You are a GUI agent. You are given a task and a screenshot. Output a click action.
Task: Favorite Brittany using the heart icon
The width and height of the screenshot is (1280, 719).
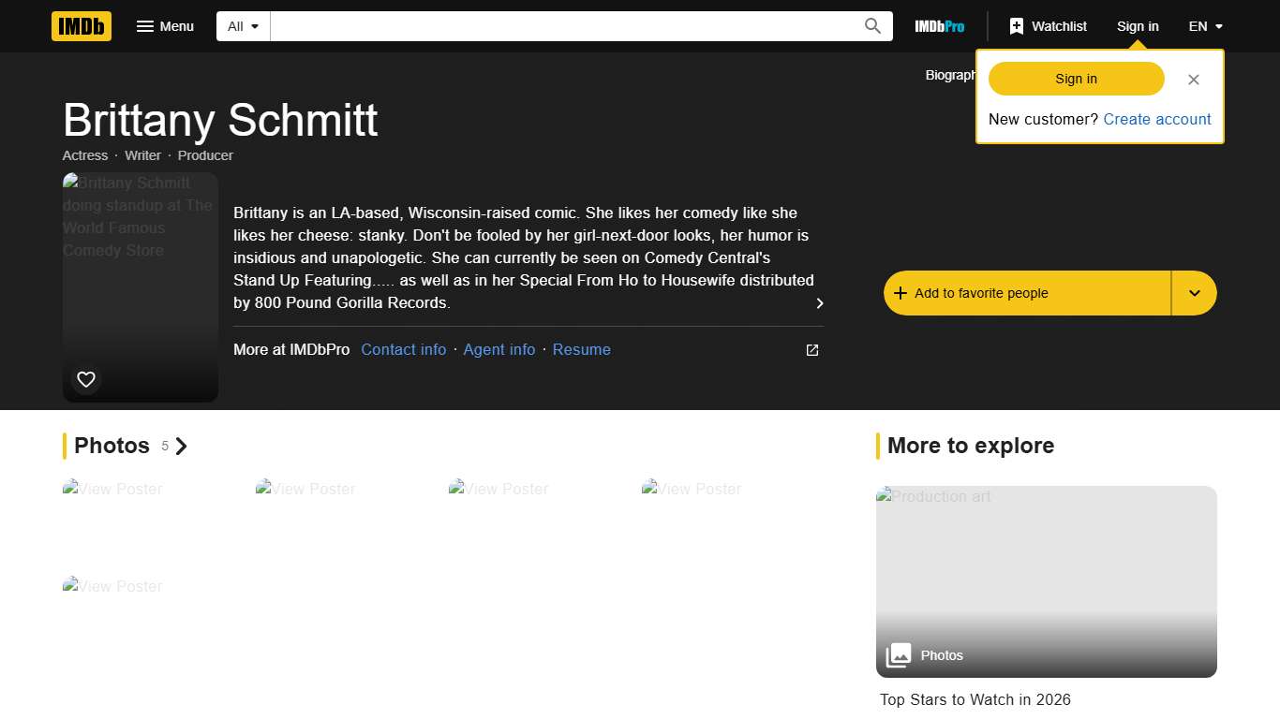click(86, 379)
